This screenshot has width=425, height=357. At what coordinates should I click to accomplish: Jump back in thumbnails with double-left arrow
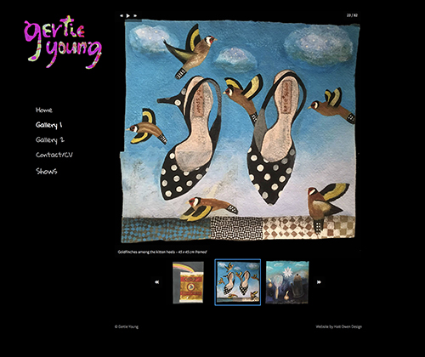[157, 282]
